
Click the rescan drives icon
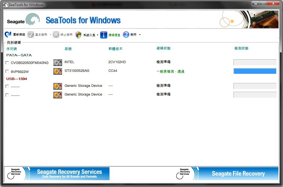click(8, 35)
